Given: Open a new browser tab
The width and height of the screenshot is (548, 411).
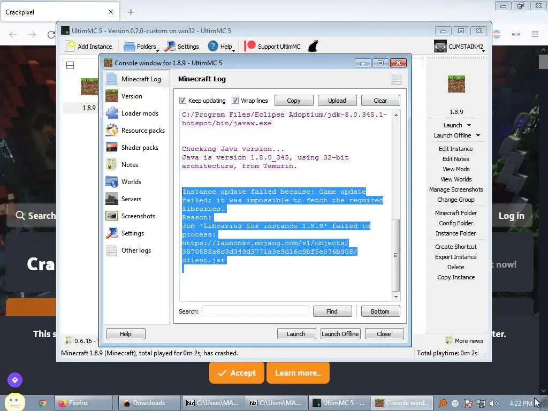Looking at the screenshot, I should tap(131, 12).
